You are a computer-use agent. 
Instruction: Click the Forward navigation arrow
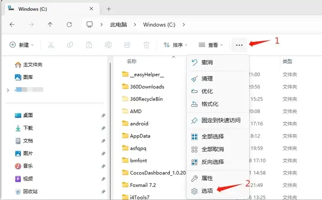pyautogui.click(x=31, y=25)
